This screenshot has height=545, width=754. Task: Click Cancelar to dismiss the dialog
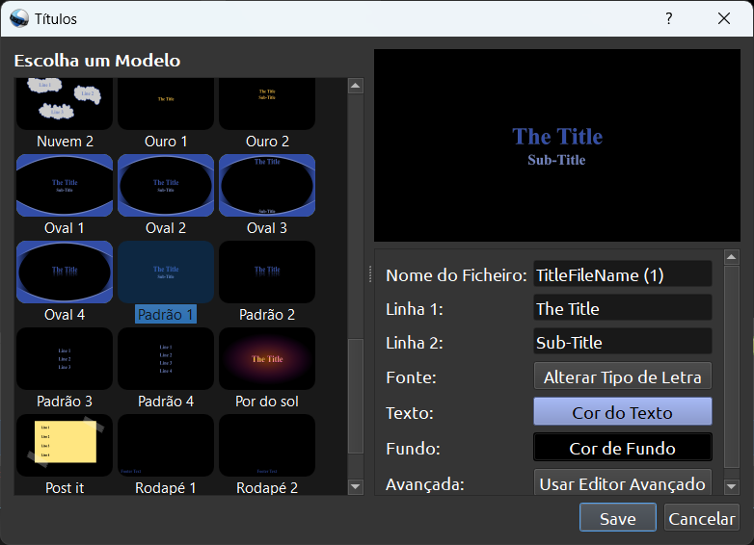pyautogui.click(x=702, y=518)
